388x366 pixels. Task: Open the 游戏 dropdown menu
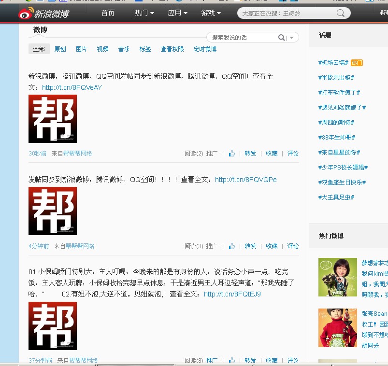tap(211, 13)
